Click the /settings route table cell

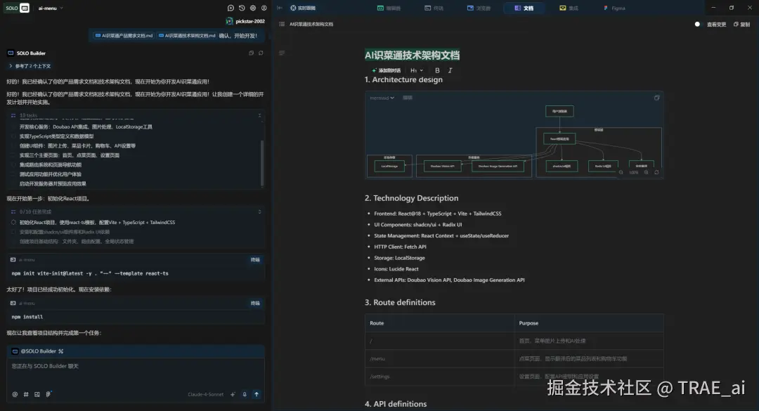point(439,377)
